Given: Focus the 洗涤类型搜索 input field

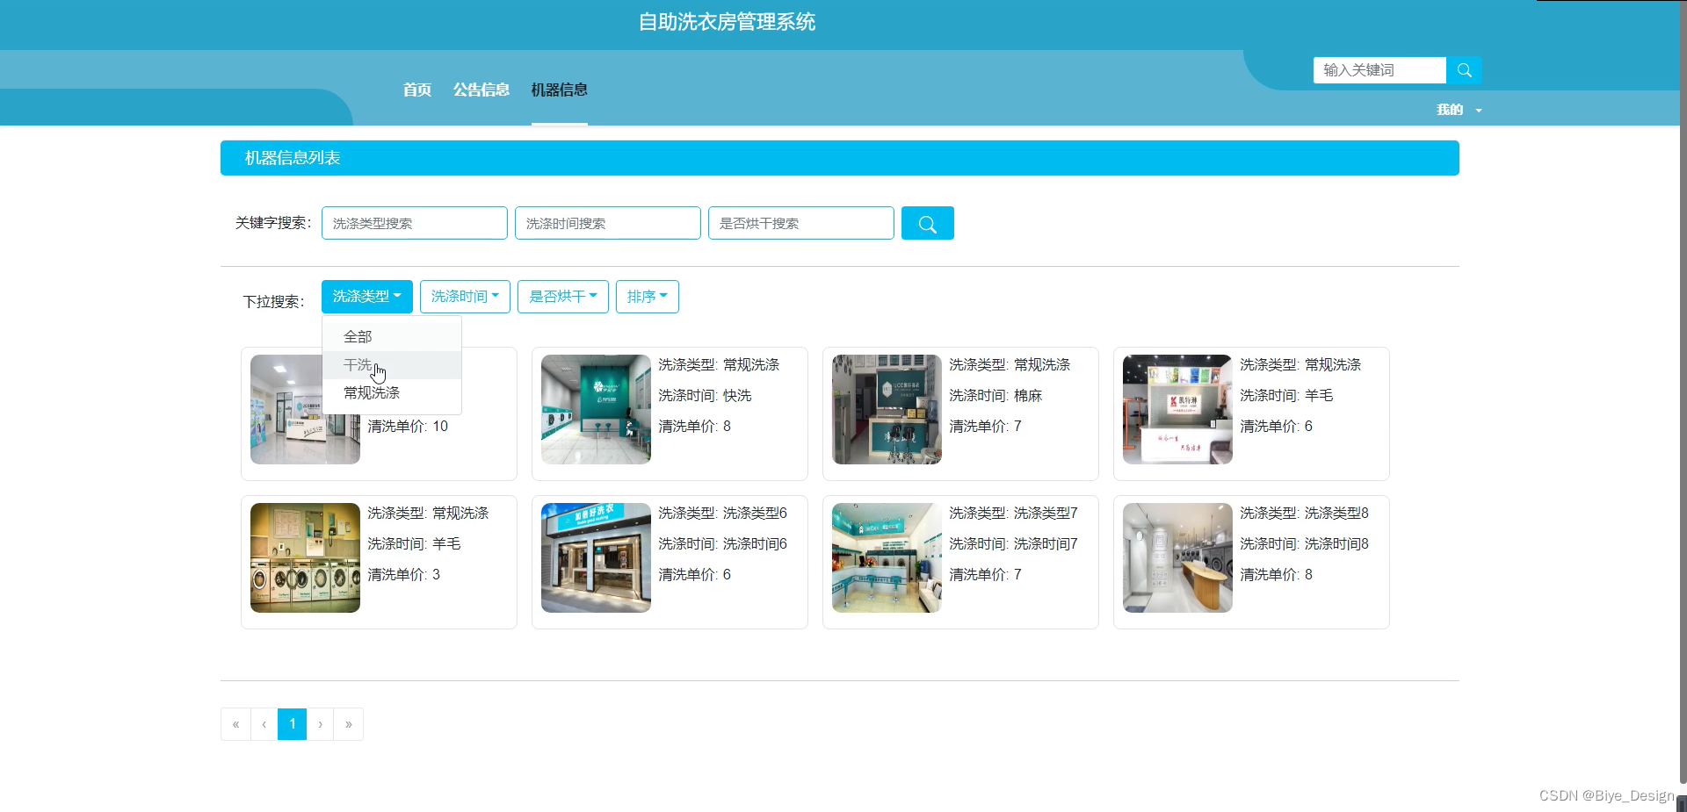Looking at the screenshot, I should tap(415, 223).
